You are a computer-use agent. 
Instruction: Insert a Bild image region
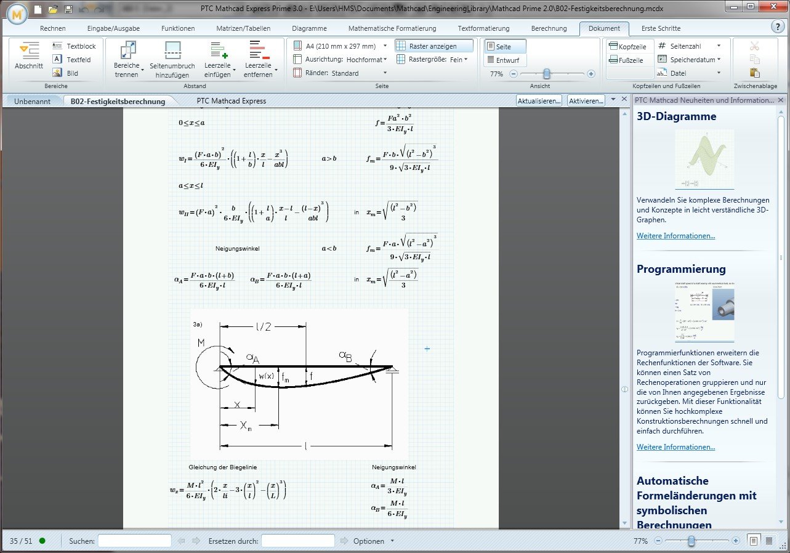coord(65,73)
